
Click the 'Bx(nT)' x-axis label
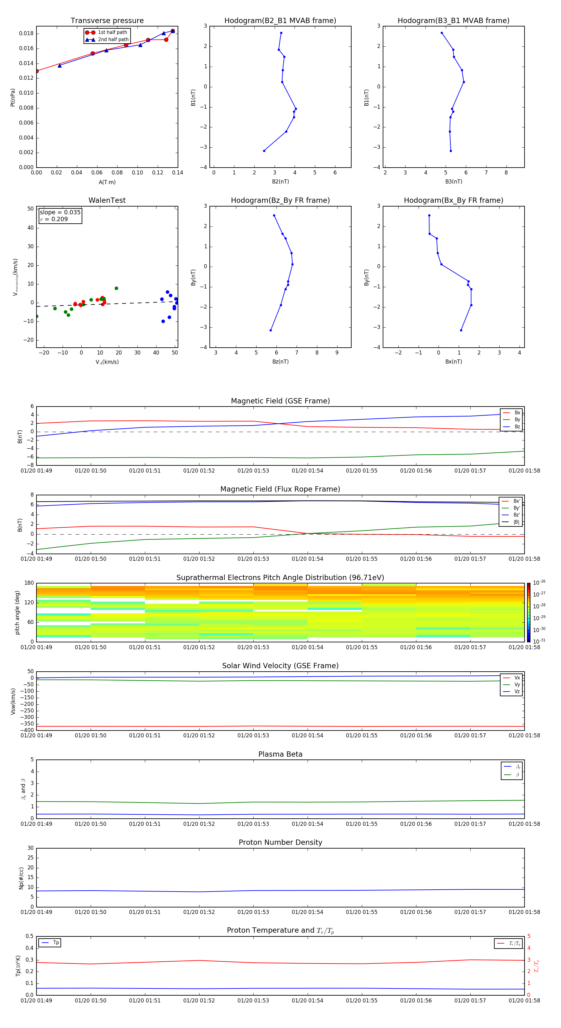click(453, 362)
